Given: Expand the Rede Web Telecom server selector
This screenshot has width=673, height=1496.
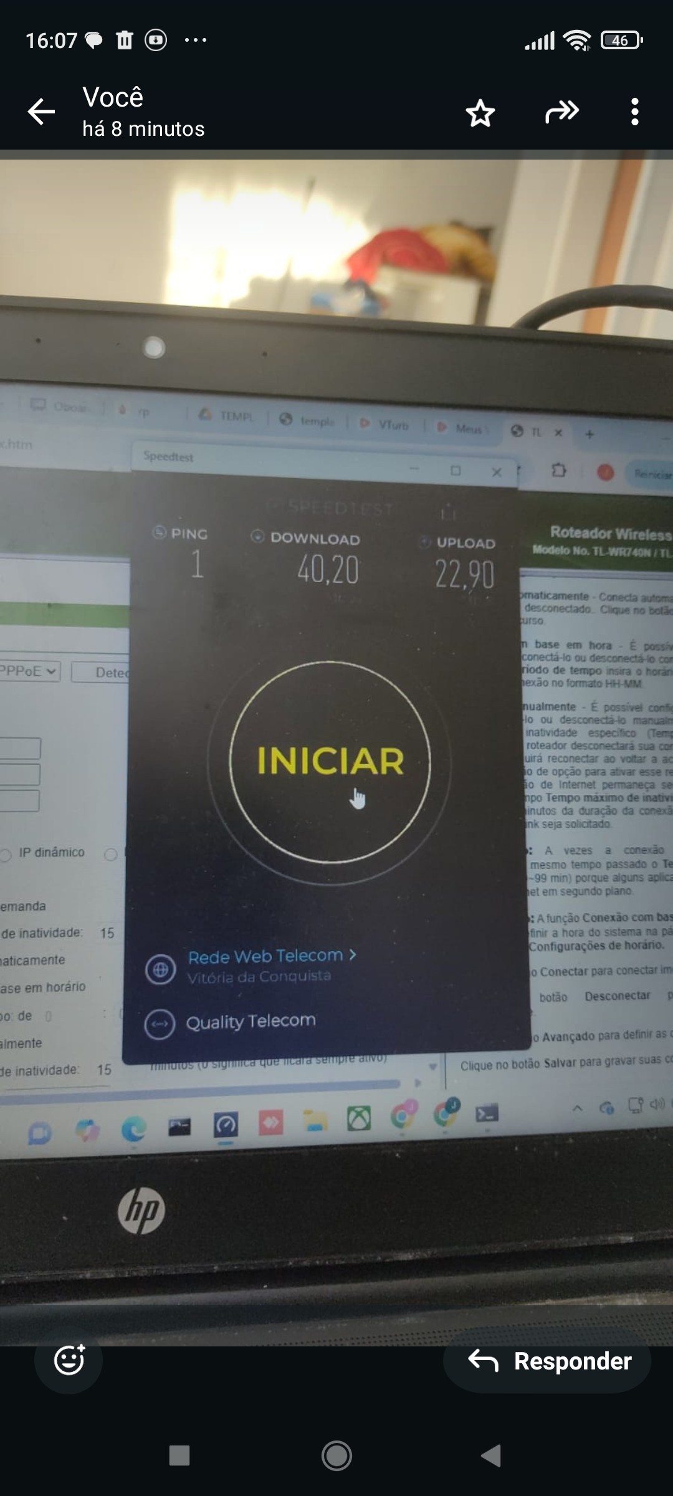Looking at the screenshot, I should [x=272, y=956].
